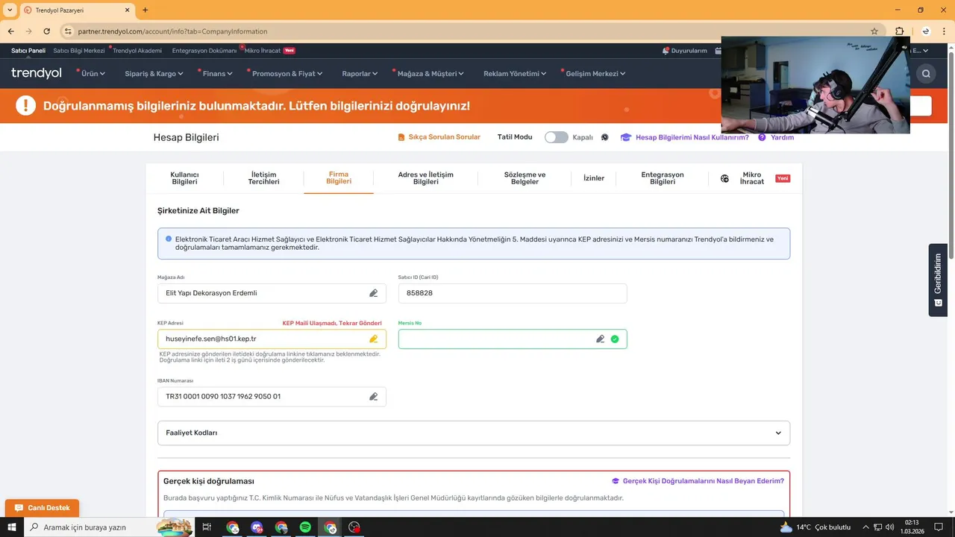This screenshot has height=537, width=955.
Task: Open Satıcı Bilgi Merkezi in top bar
Action: click(79, 51)
